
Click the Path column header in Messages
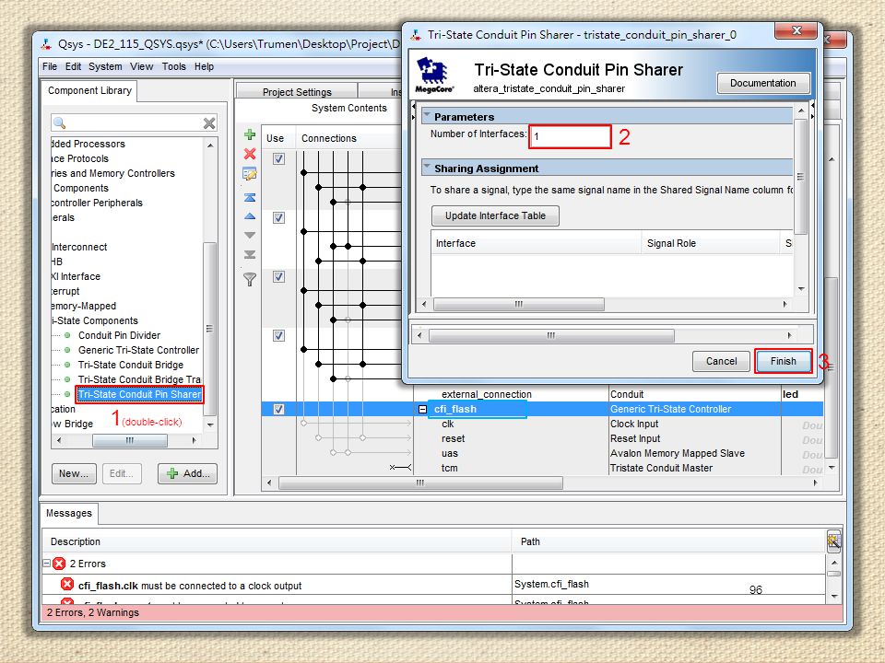[x=669, y=541]
